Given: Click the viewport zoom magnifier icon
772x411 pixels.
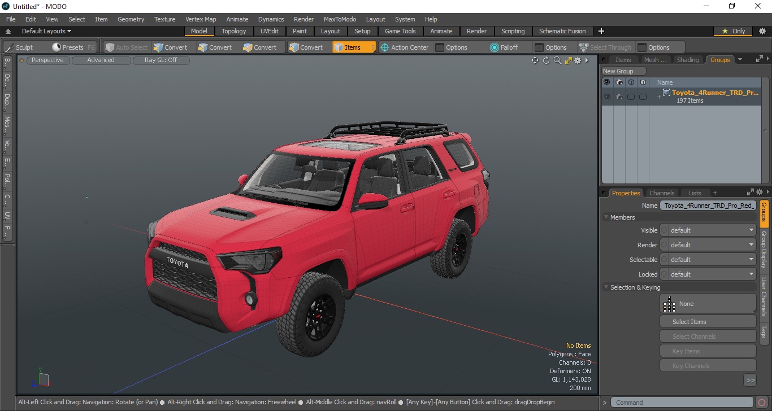Looking at the screenshot, I should [557, 60].
